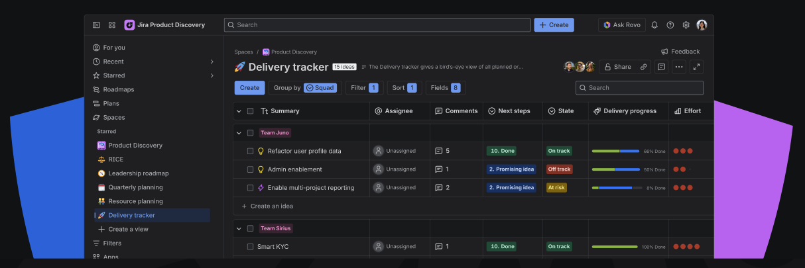
Task: Click lightbulb icon of Admin enablement idea
Action: click(261, 169)
